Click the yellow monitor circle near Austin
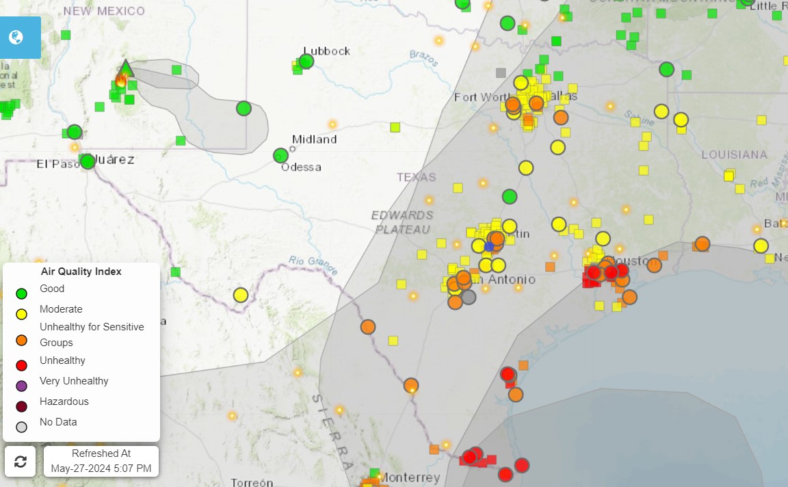The height and width of the screenshot is (487, 788). coord(509,224)
